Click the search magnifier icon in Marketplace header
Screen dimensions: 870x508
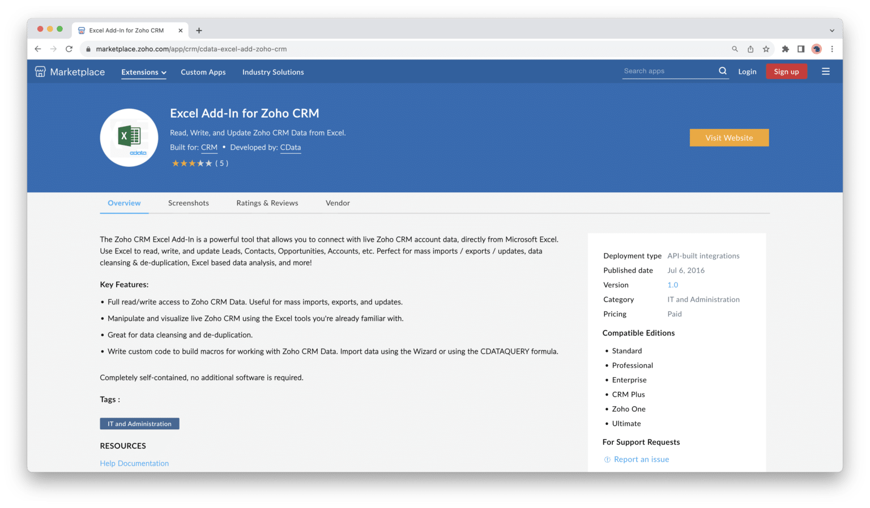pyautogui.click(x=722, y=71)
